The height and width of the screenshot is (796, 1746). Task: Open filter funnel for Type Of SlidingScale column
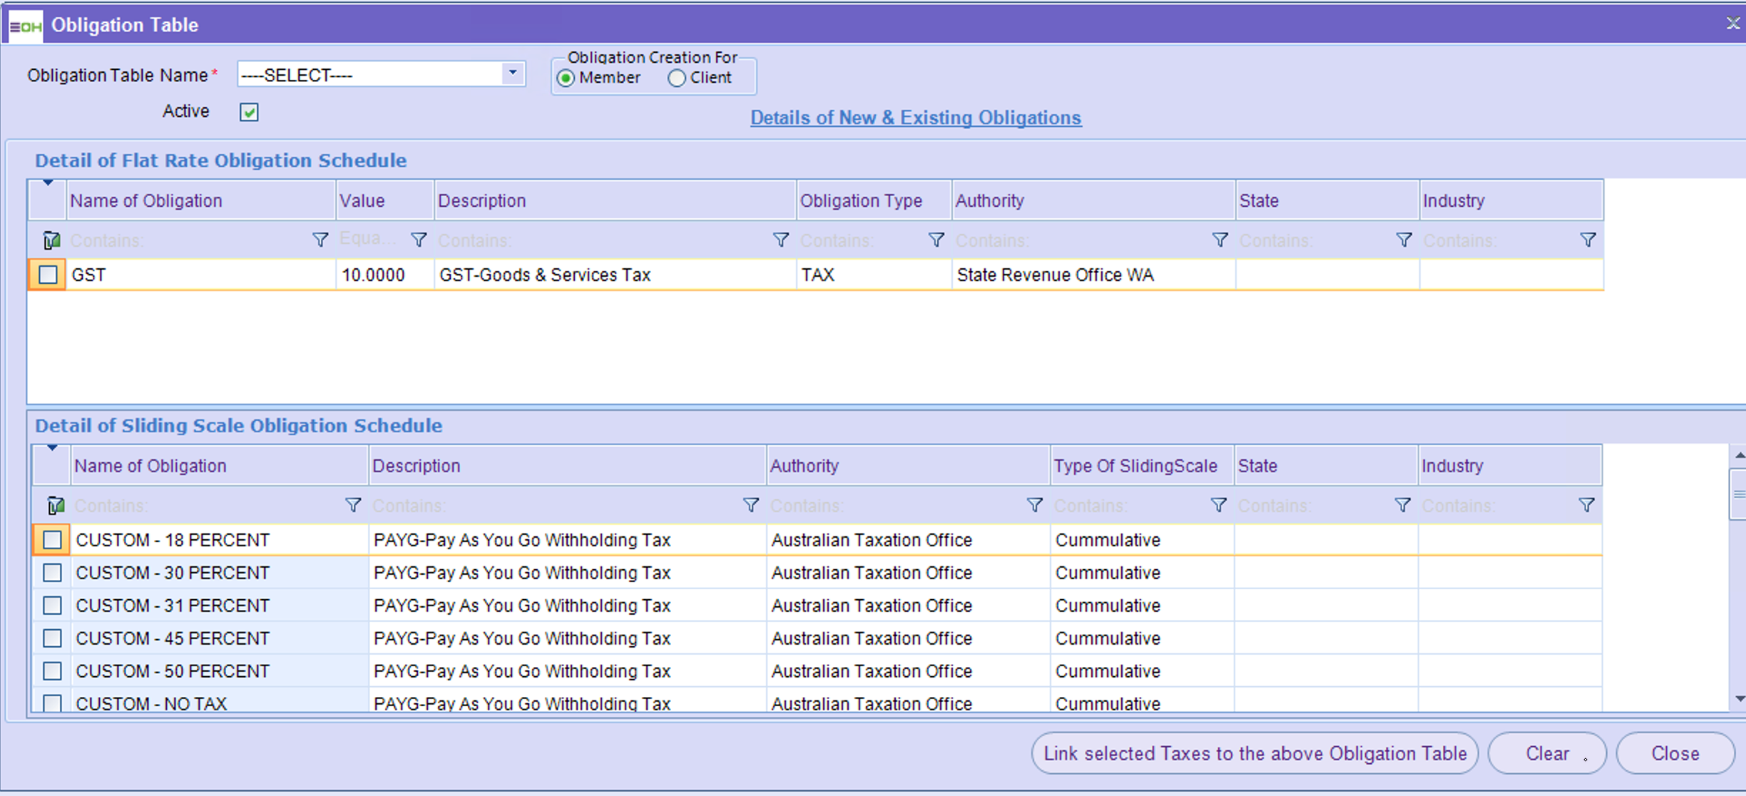[1219, 505]
